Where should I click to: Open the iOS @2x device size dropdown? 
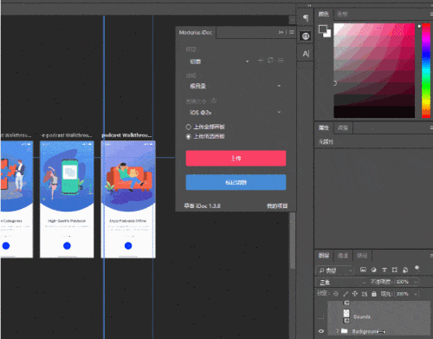236,112
